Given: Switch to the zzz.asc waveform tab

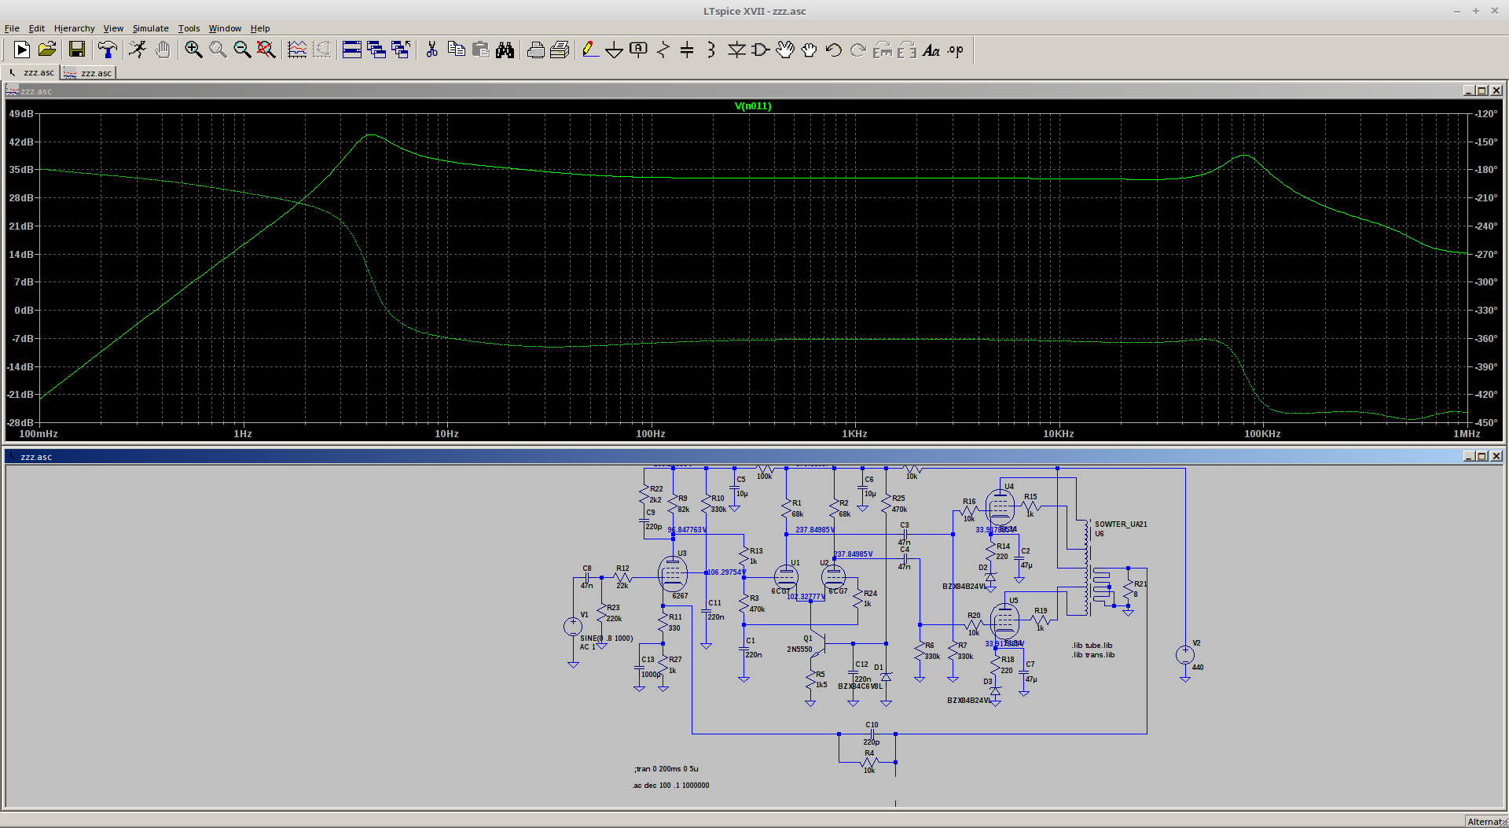Looking at the screenshot, I should click(88, 73).
